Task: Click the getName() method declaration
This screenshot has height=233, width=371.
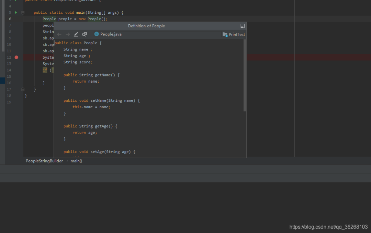Action: coord(92,75)
